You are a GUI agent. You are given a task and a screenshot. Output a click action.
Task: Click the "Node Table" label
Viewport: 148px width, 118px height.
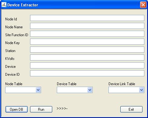tap(14, 84)
